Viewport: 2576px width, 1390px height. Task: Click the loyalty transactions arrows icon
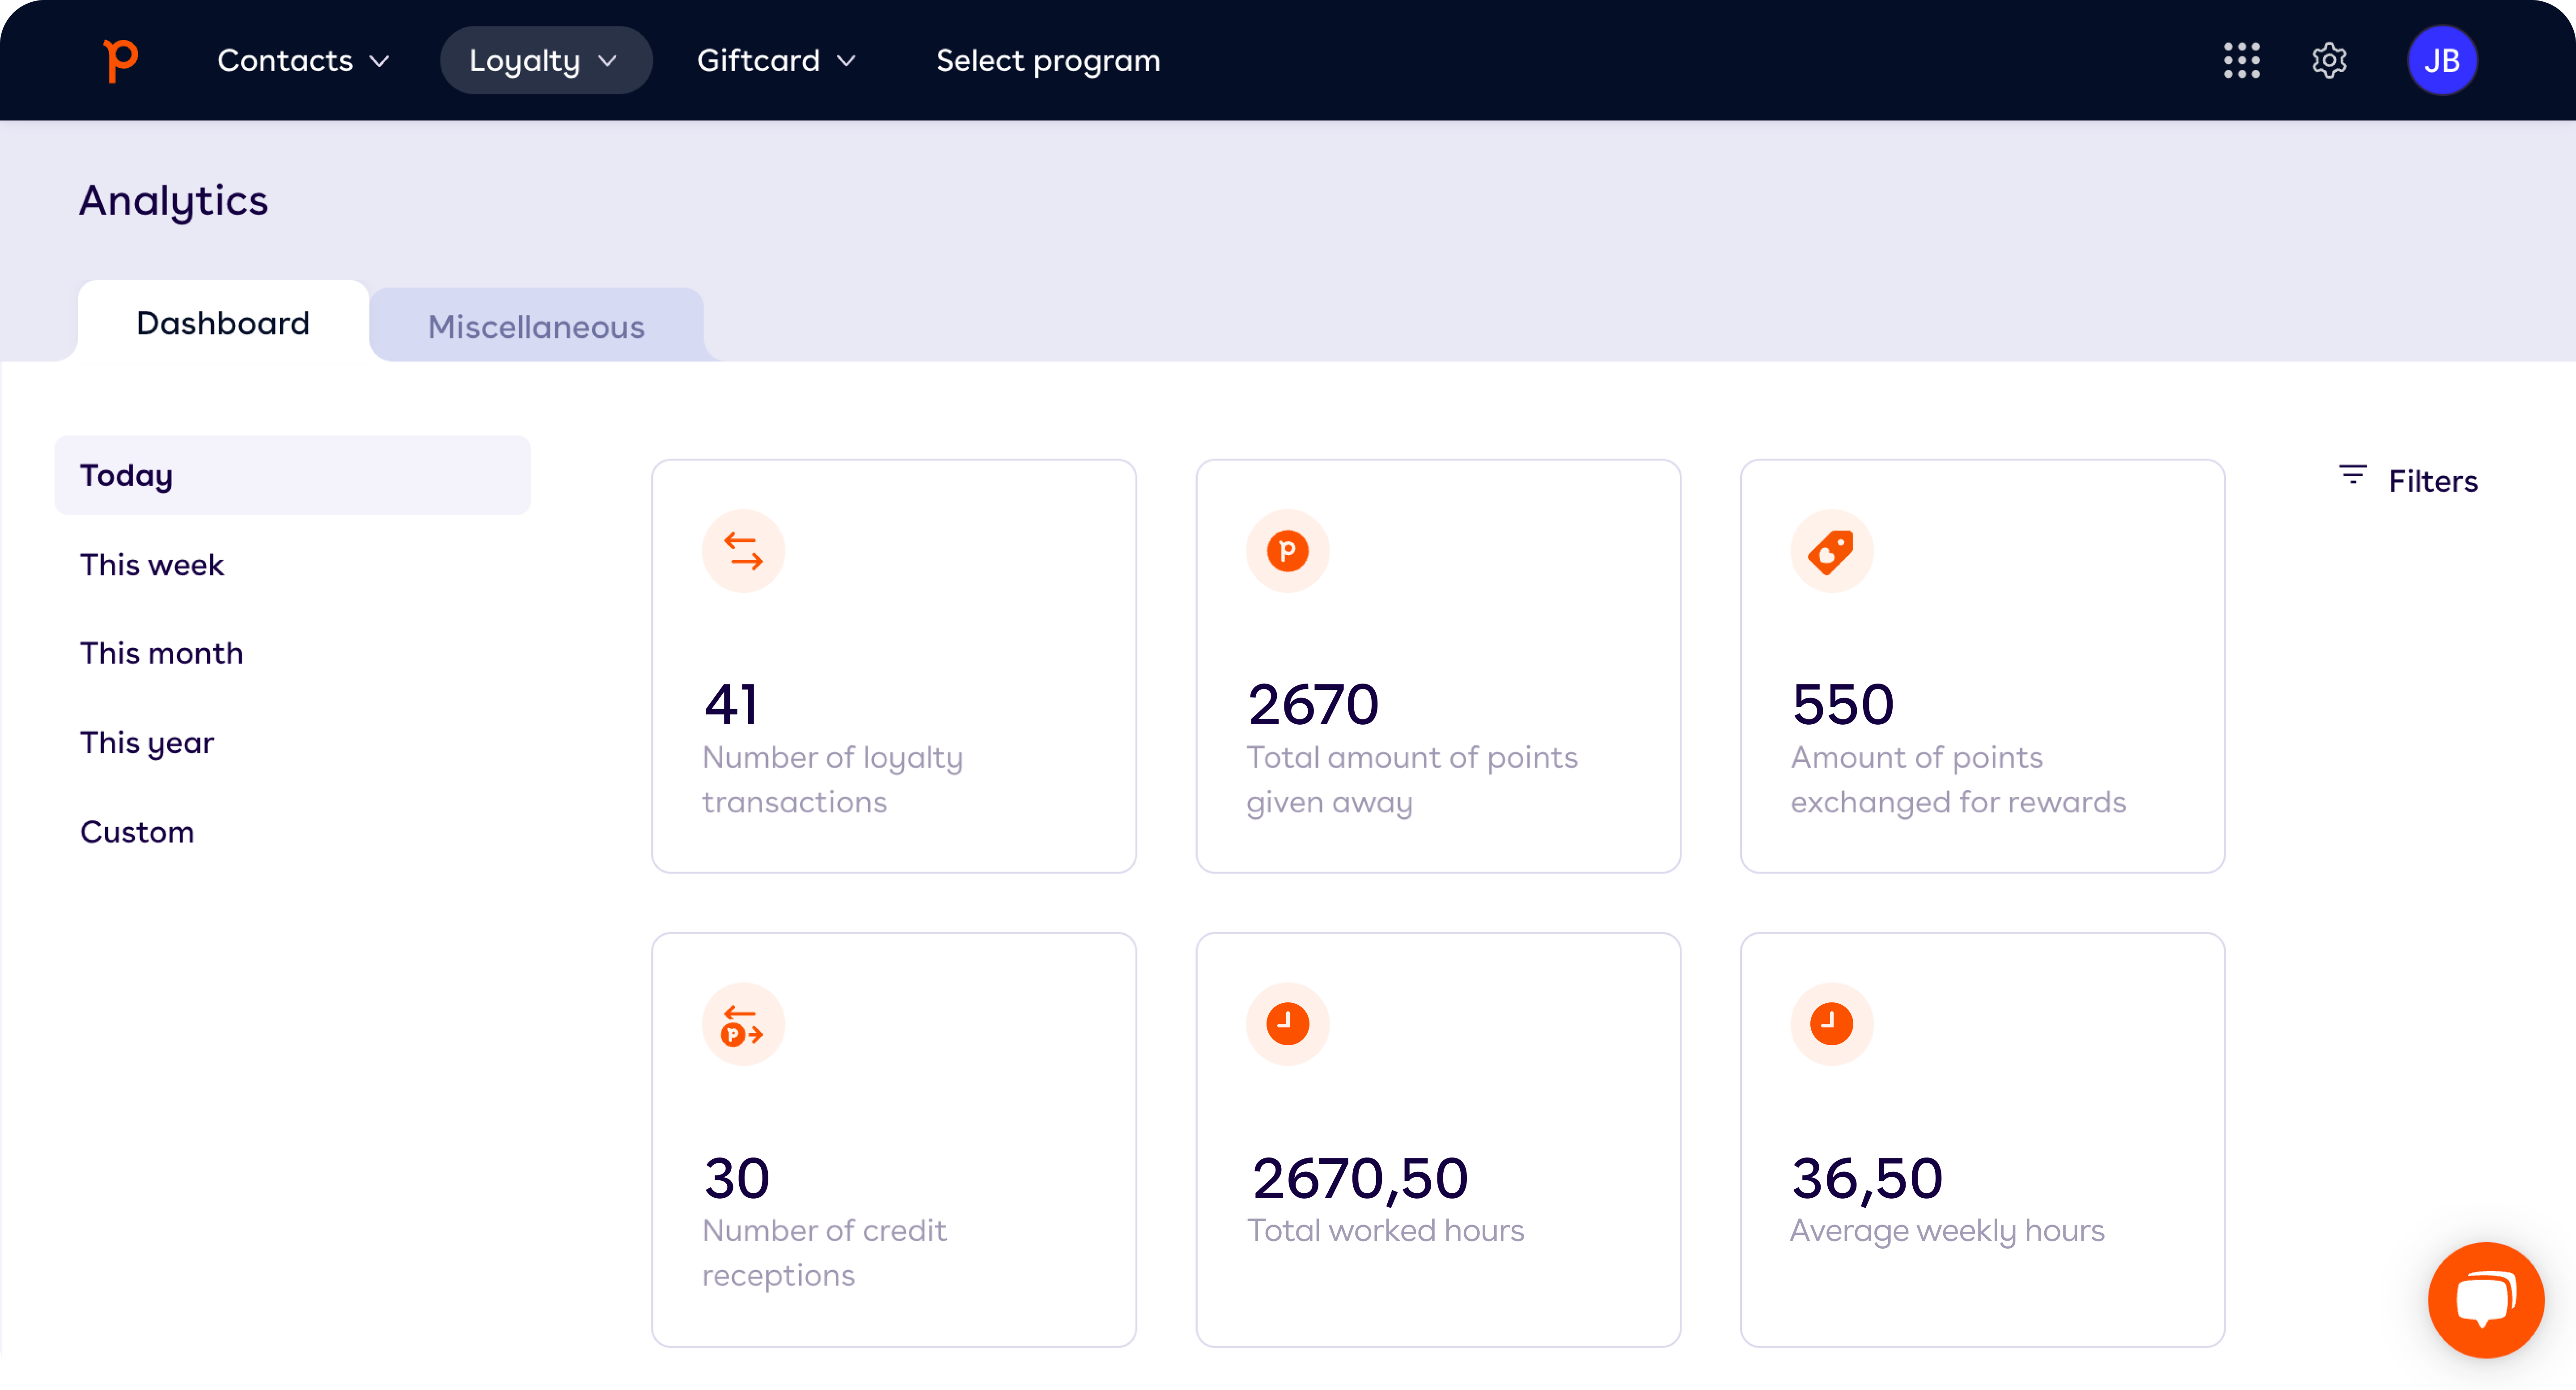click(x=743, y=550)
